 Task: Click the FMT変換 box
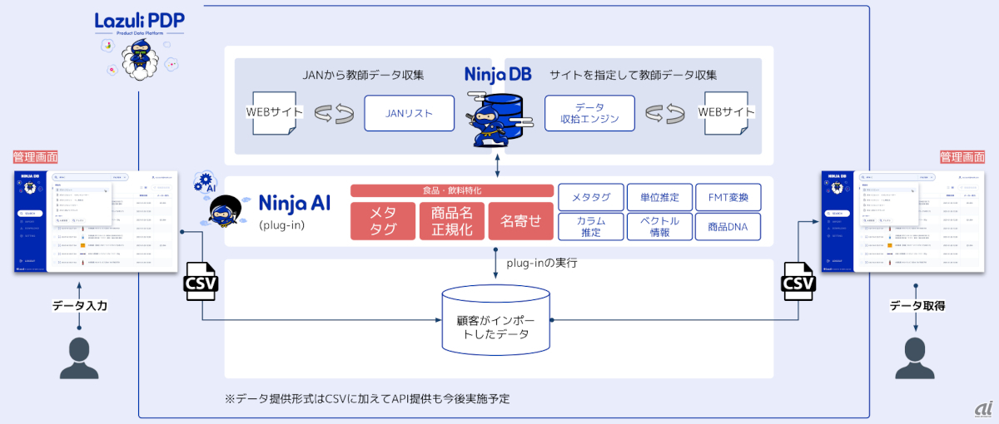728,197
